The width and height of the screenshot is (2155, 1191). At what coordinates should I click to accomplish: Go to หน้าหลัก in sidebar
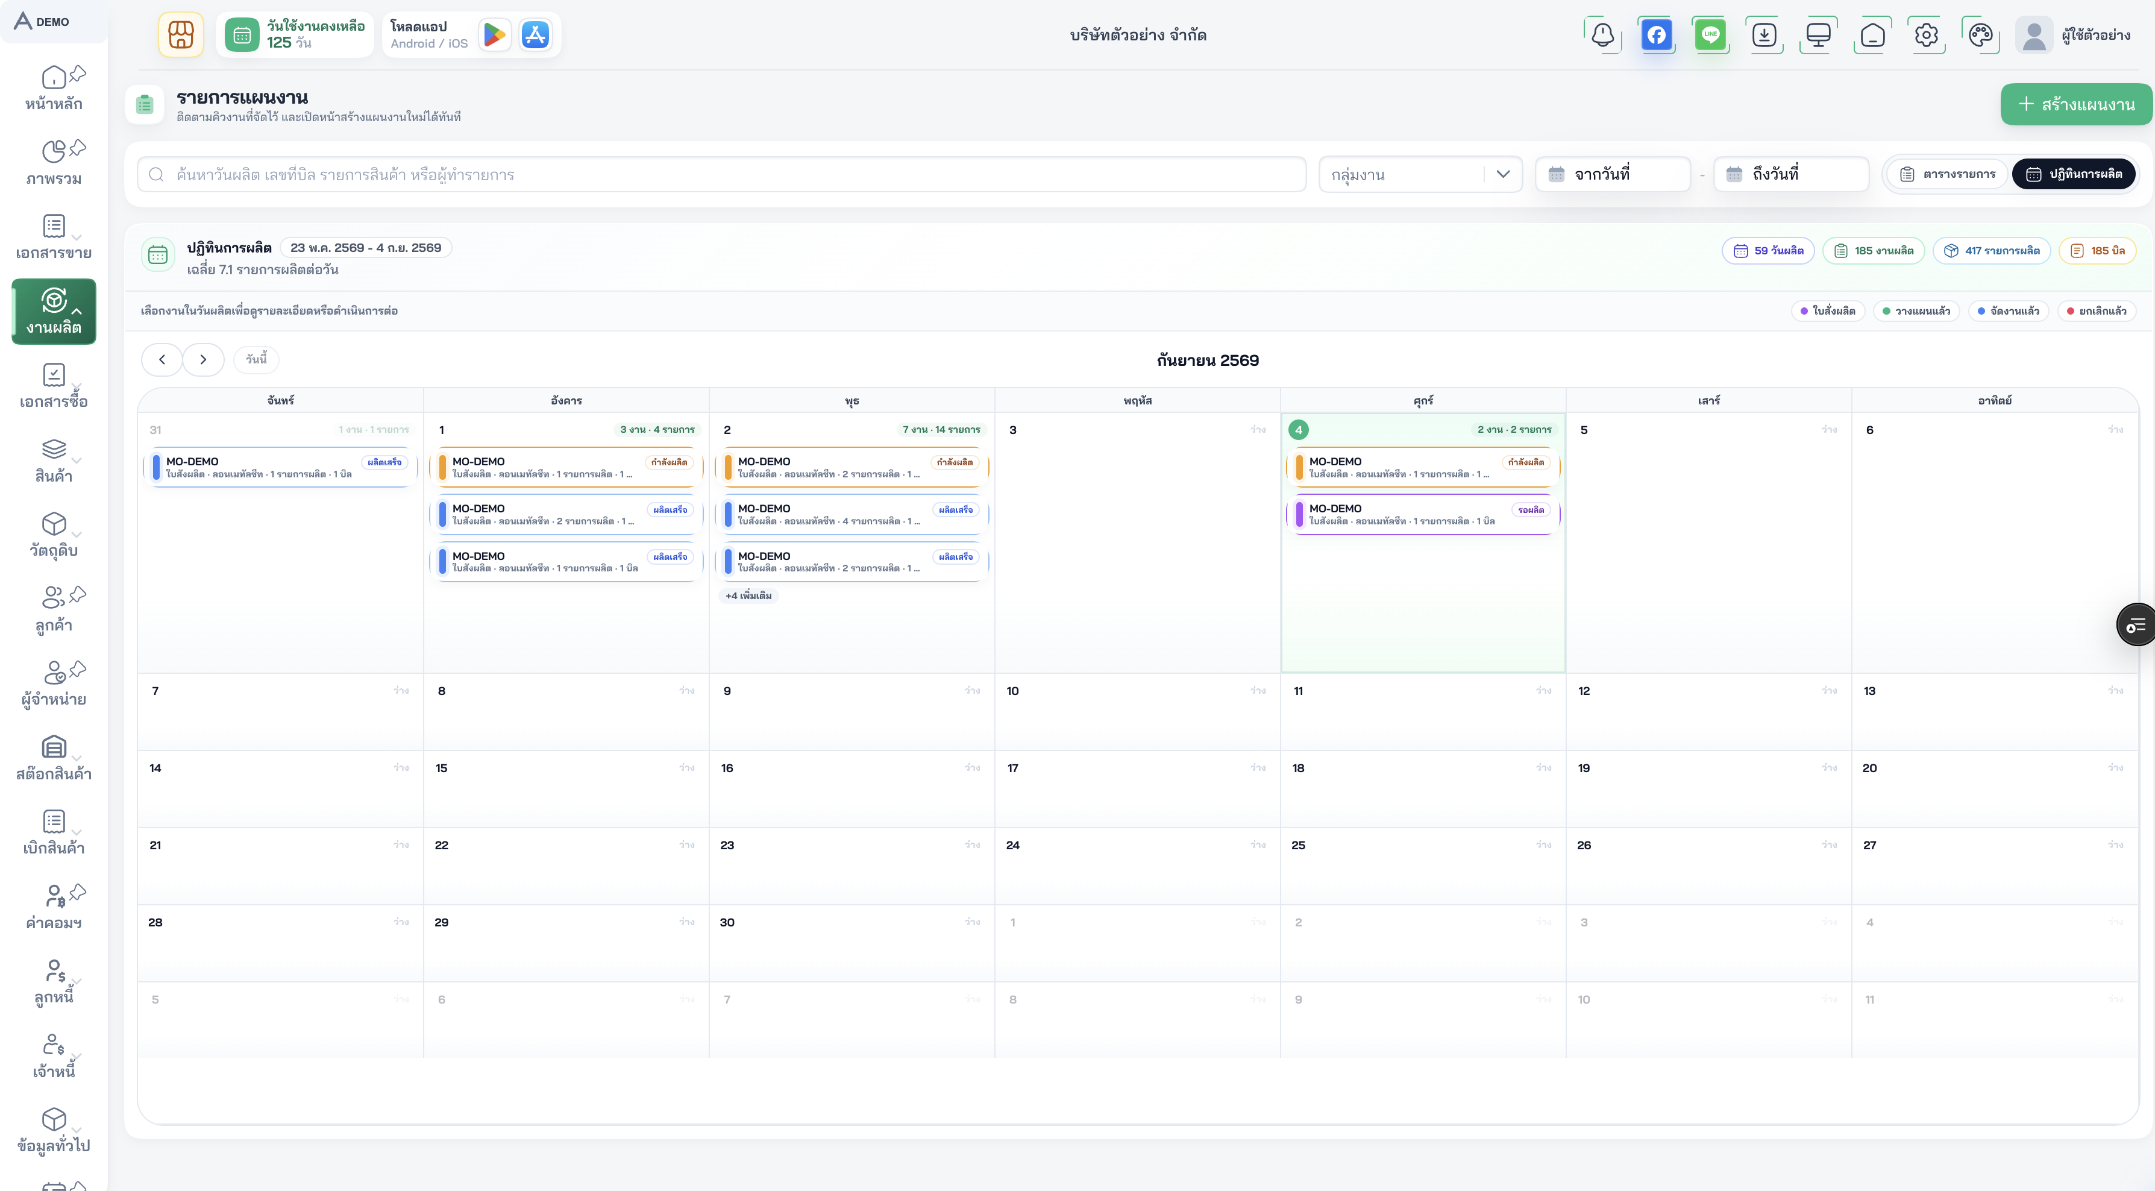[x=54, y=89]
